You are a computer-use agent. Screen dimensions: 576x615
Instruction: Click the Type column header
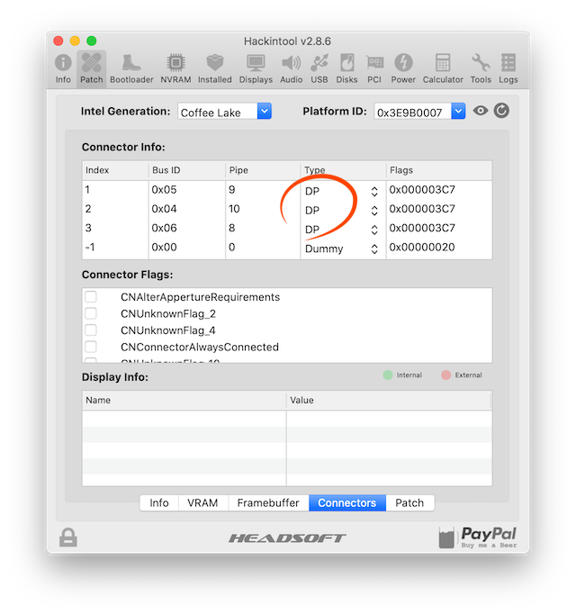coord(343,170)
